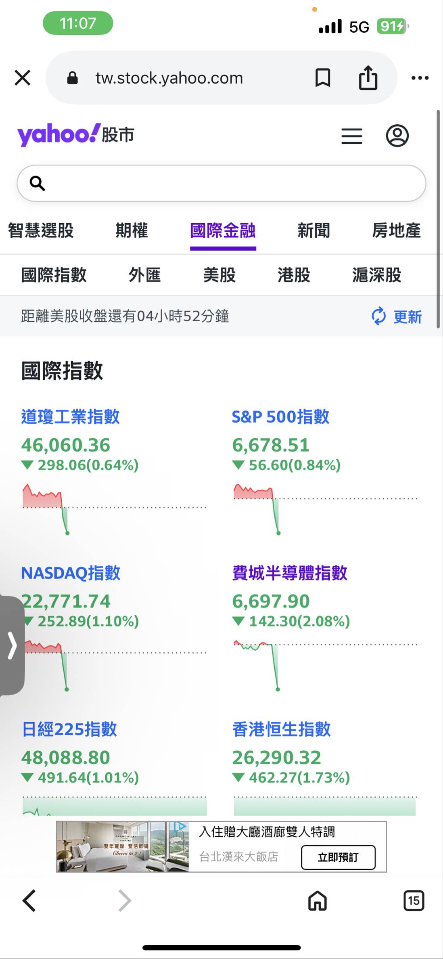Switch to the 期權 tab
The width and height of the screenshot is (443, 959).
pos(132,231)
